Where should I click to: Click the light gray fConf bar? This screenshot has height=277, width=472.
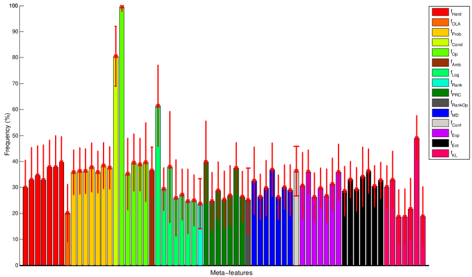tap(296, 218)
